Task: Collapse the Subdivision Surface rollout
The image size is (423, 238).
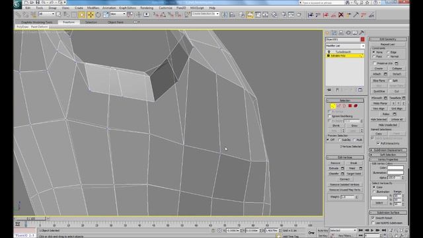Action: pos(388,213)
